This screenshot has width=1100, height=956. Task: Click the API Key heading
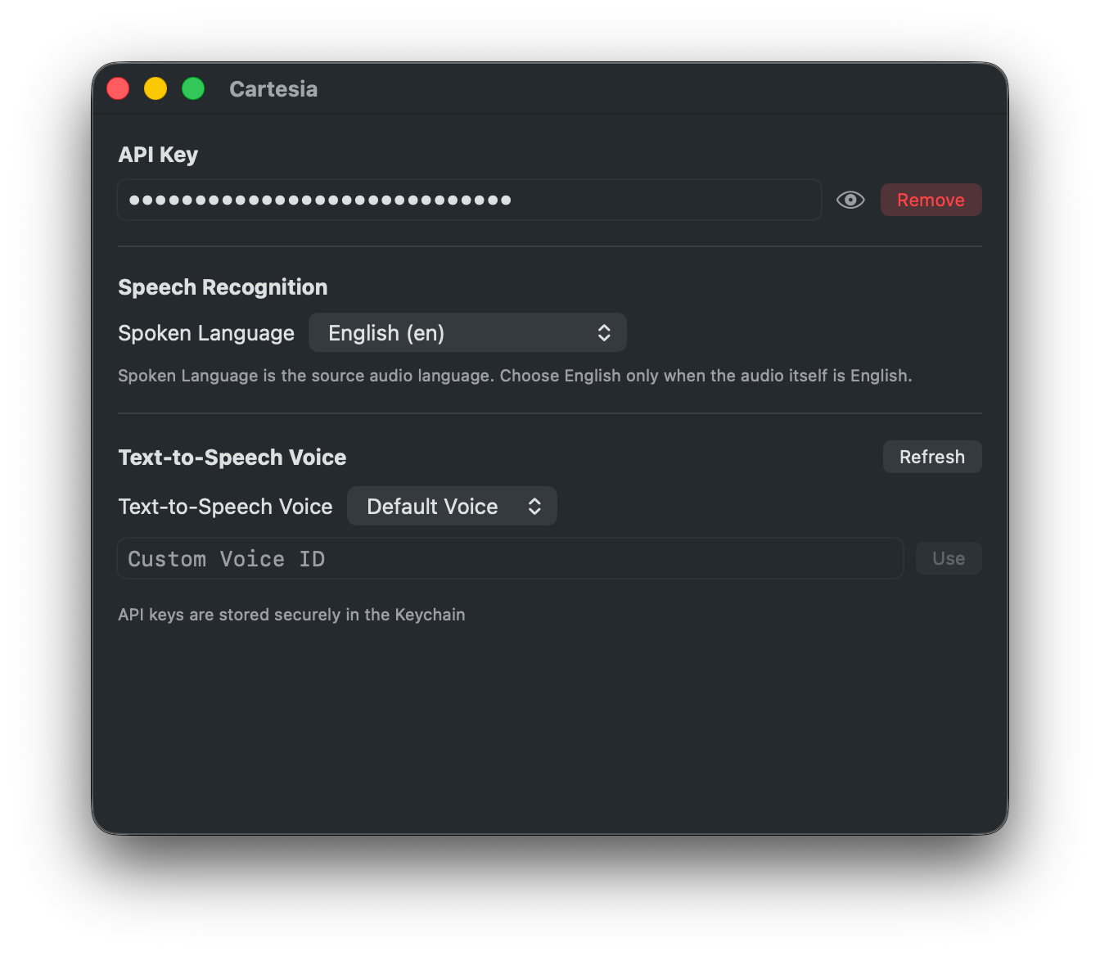(158, 155)
